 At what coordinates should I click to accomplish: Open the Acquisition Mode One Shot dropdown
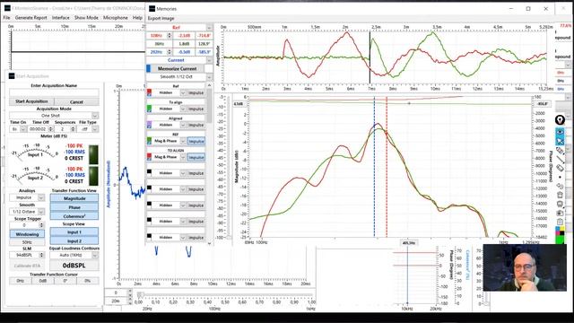(54, 116)
